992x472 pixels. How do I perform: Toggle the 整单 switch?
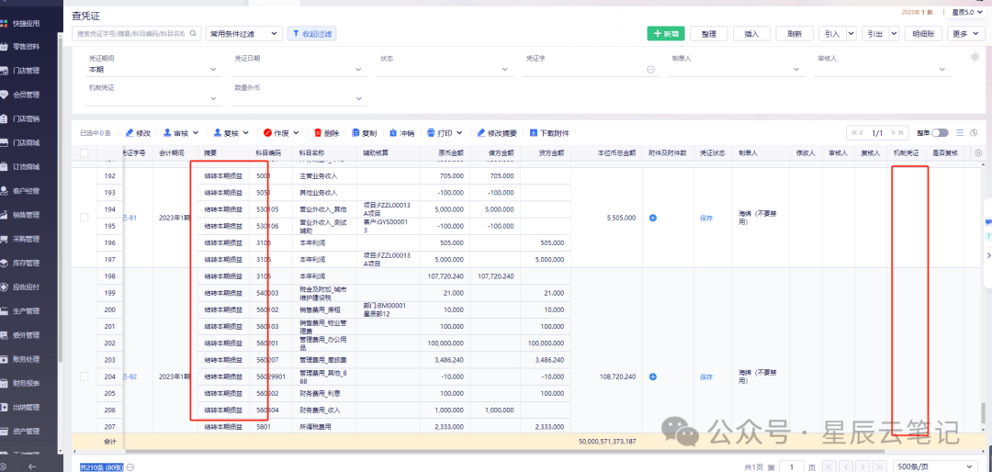point(940,133)
